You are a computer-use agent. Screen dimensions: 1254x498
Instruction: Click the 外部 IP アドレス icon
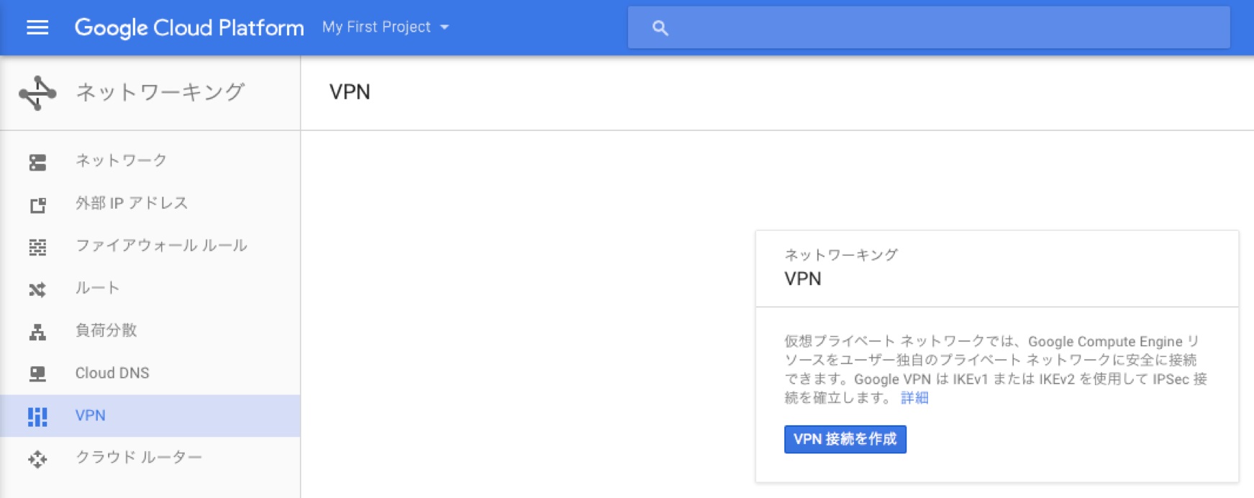(37, 205)
